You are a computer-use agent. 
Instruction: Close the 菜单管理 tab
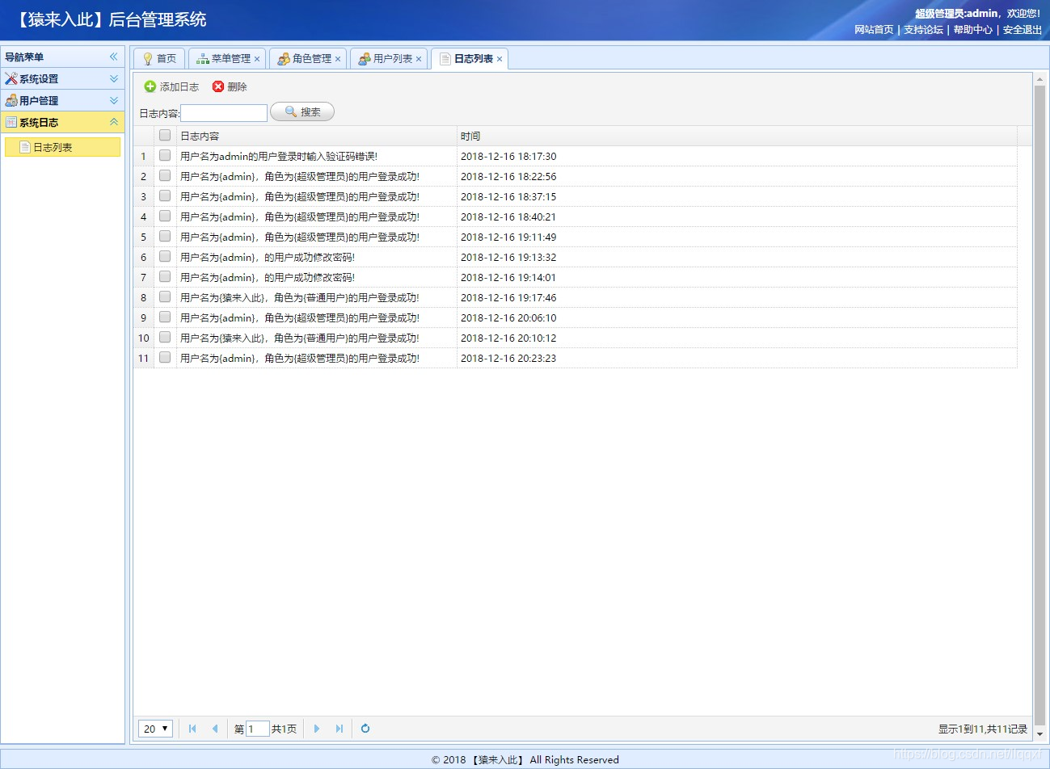point(257,59)
